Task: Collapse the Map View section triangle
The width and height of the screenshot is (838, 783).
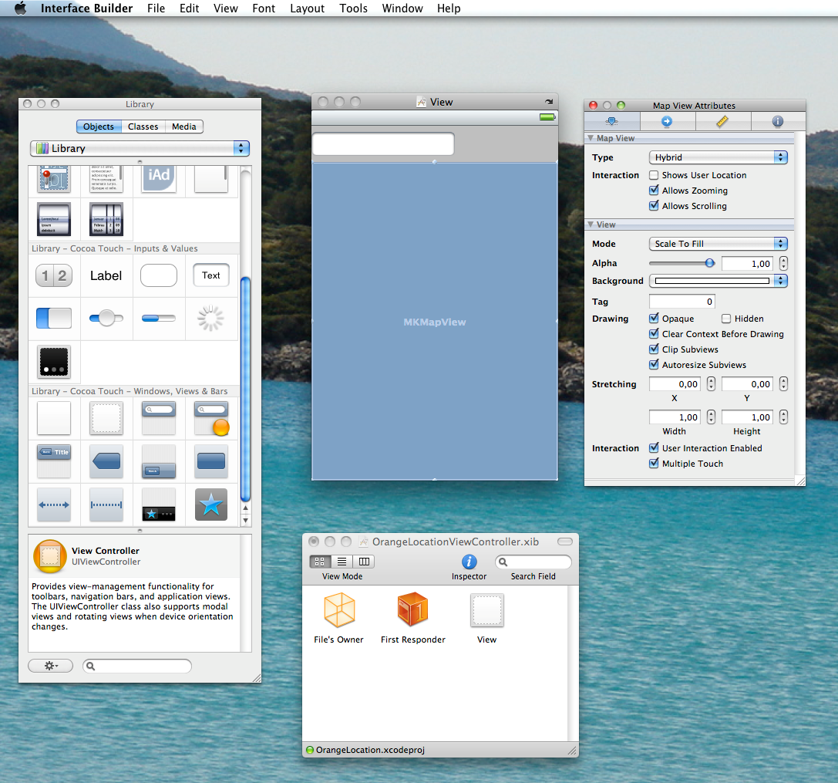Action: [591, 139]
